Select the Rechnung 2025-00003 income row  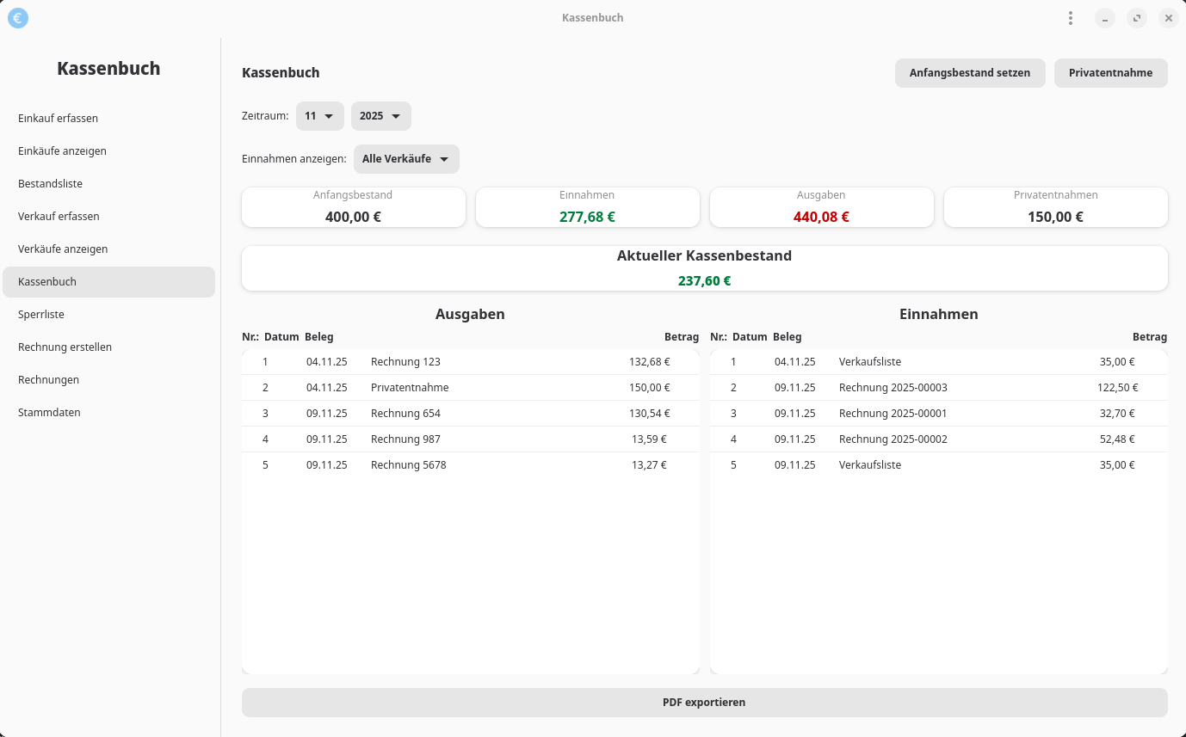938,388
